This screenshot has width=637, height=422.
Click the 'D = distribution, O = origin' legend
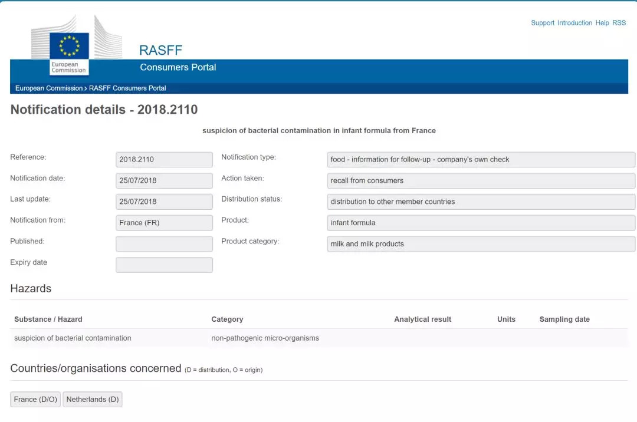pos(224,370)
